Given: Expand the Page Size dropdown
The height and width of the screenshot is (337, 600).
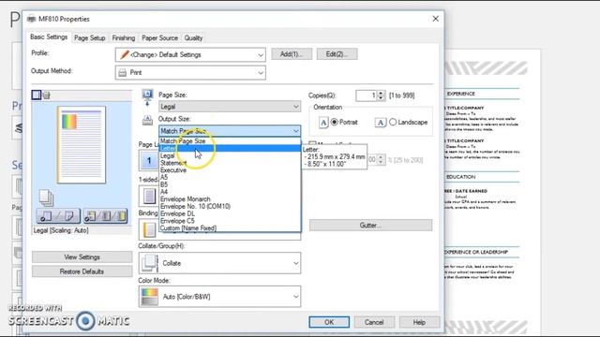Looking at the screenshot, I should 230,106.
